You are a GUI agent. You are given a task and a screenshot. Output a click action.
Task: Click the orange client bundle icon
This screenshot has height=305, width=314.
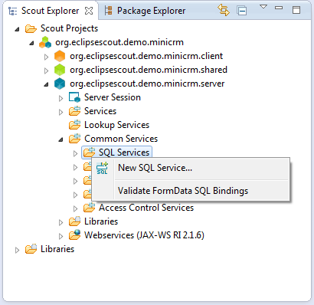[60, 56]
